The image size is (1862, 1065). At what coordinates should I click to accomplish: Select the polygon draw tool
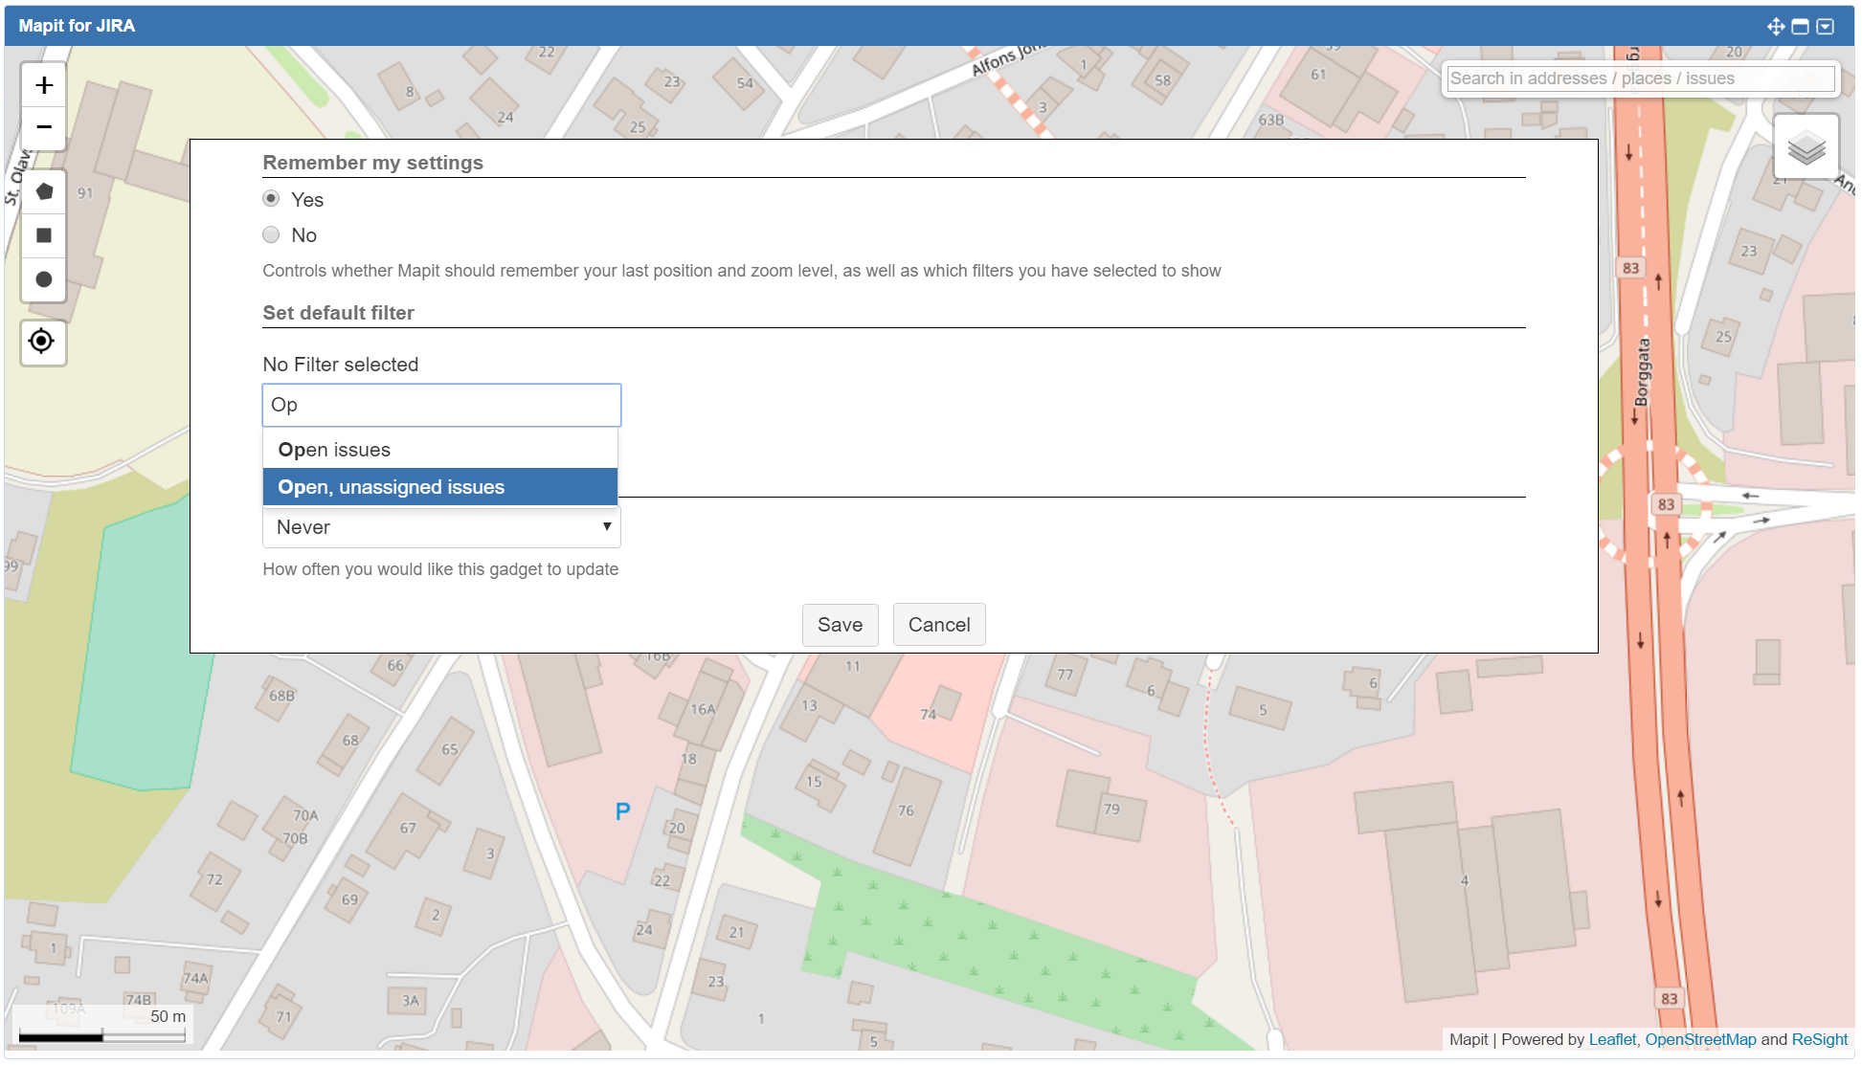(44, 191)
